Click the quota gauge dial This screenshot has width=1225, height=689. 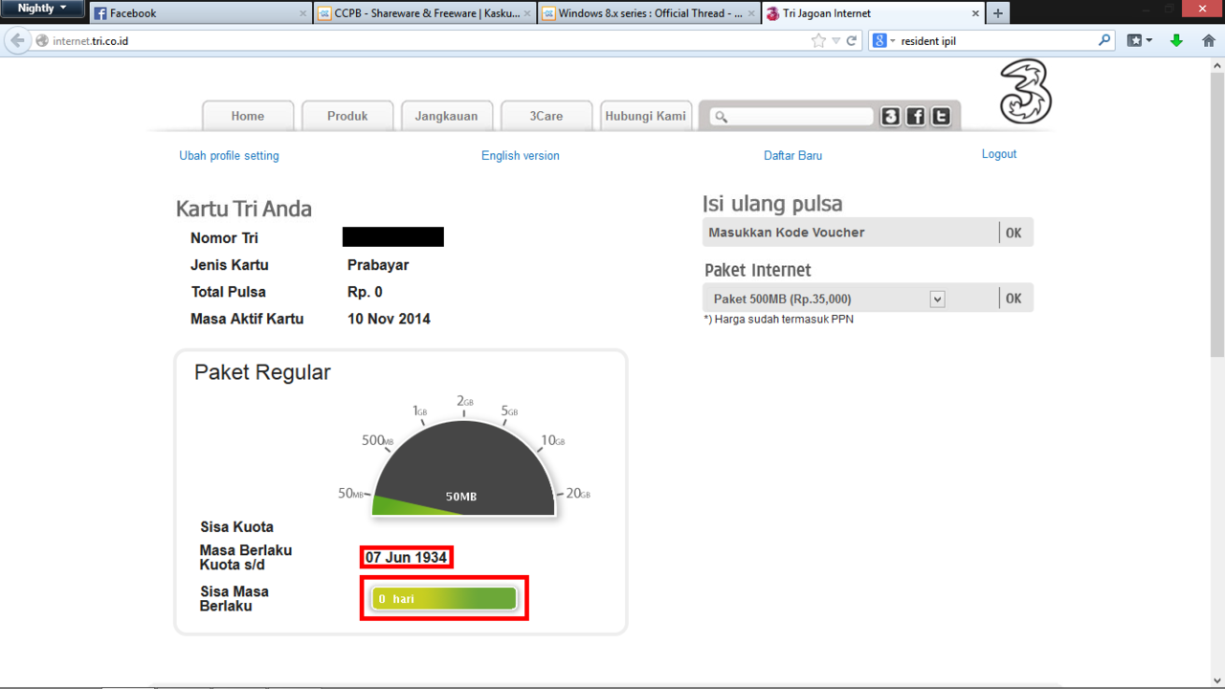[x=463, y=469]
